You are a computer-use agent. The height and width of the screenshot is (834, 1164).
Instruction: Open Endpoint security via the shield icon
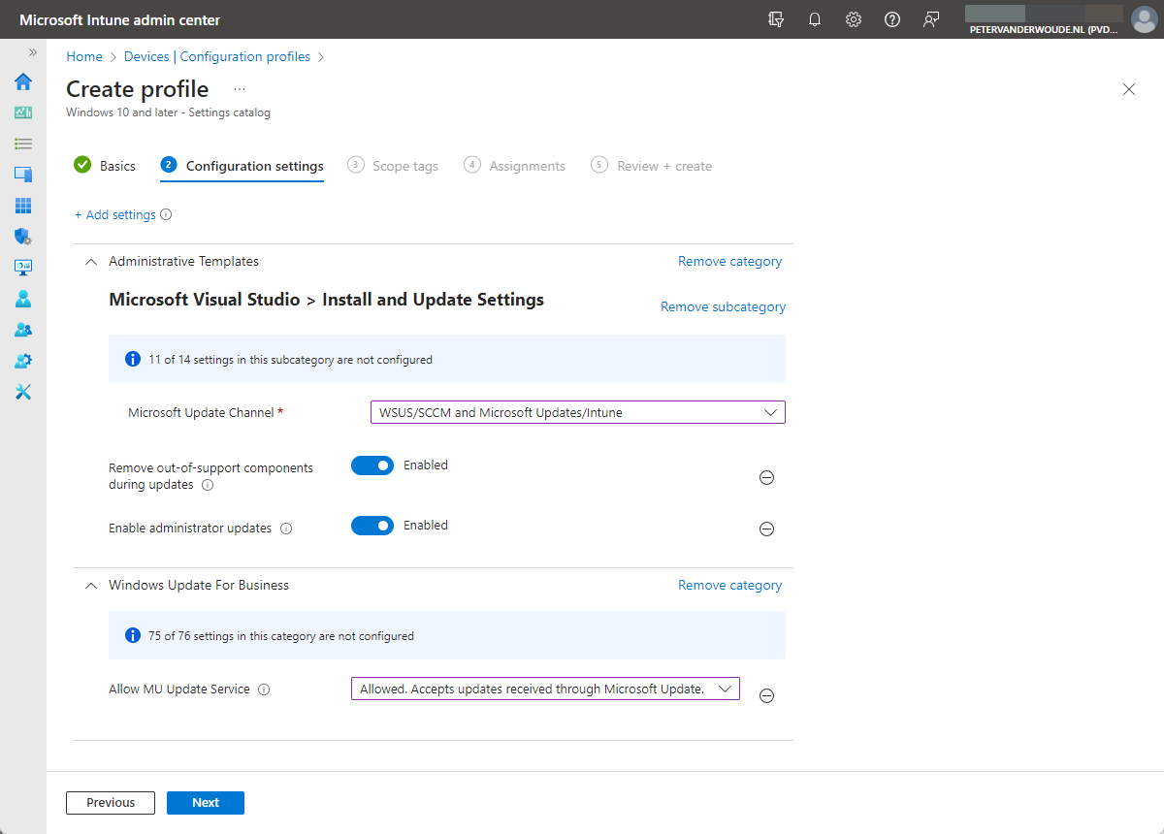coord(23,237)
